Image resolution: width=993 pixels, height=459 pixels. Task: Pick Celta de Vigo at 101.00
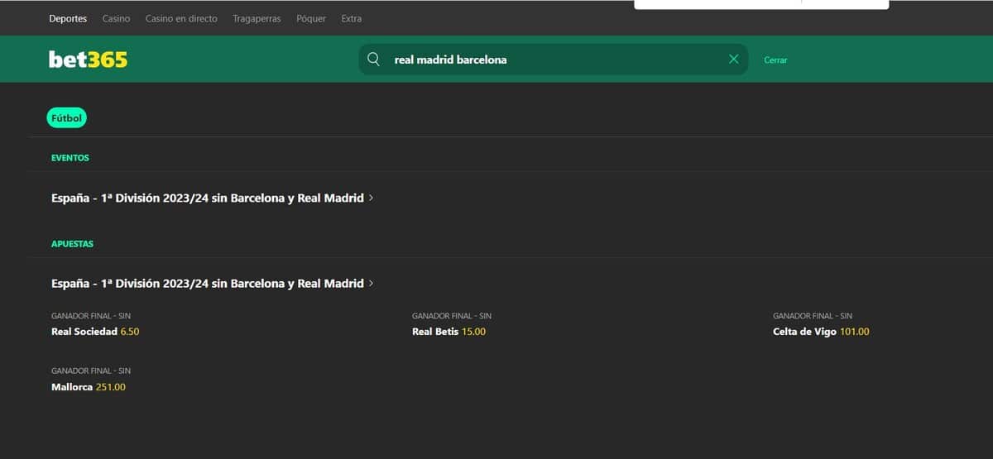pyautogui.click(x=854, y=332)
